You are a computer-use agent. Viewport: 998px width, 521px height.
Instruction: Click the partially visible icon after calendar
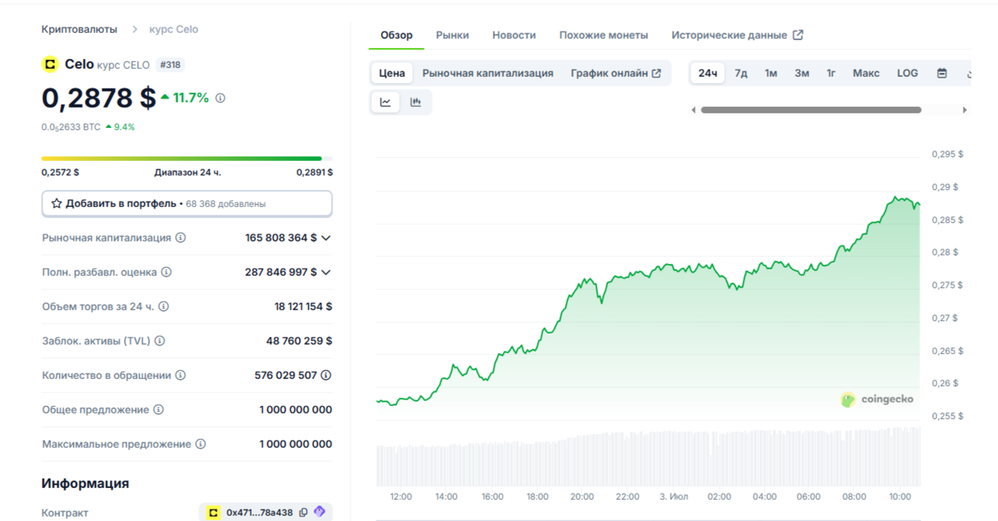pyautogui.click(x=968, y=73)
